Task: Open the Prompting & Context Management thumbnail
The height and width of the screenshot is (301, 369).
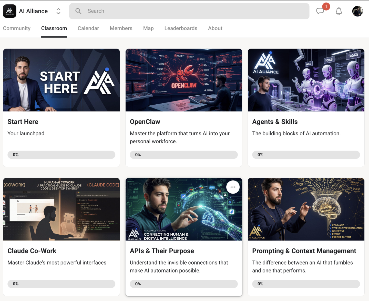Action: point(306,209)
